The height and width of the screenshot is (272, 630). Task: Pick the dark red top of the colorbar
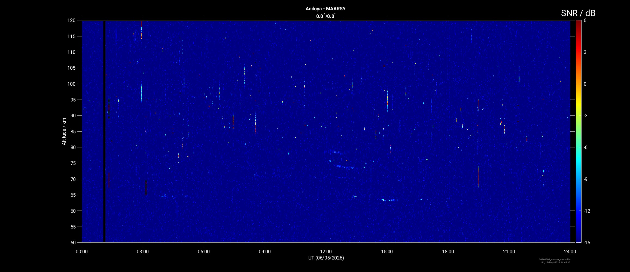pos(578,22)
